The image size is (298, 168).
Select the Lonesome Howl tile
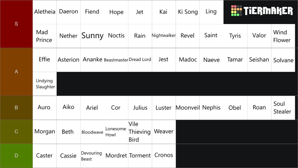click(x=116, y=132)
